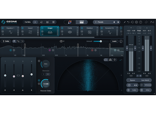Enable Gain Match
The width and height of the screenshot is (156, 114).
click(x=145, y=80)
